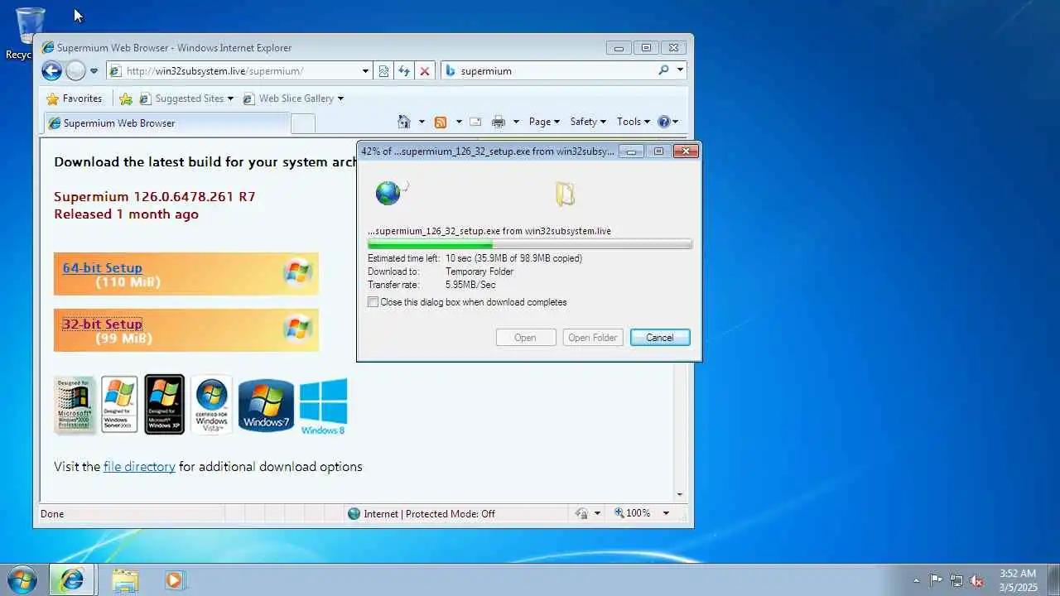Viewport: 1060px width, 596px height.
Task: Open the 100% zoom level control
Action: click(633, 514)
